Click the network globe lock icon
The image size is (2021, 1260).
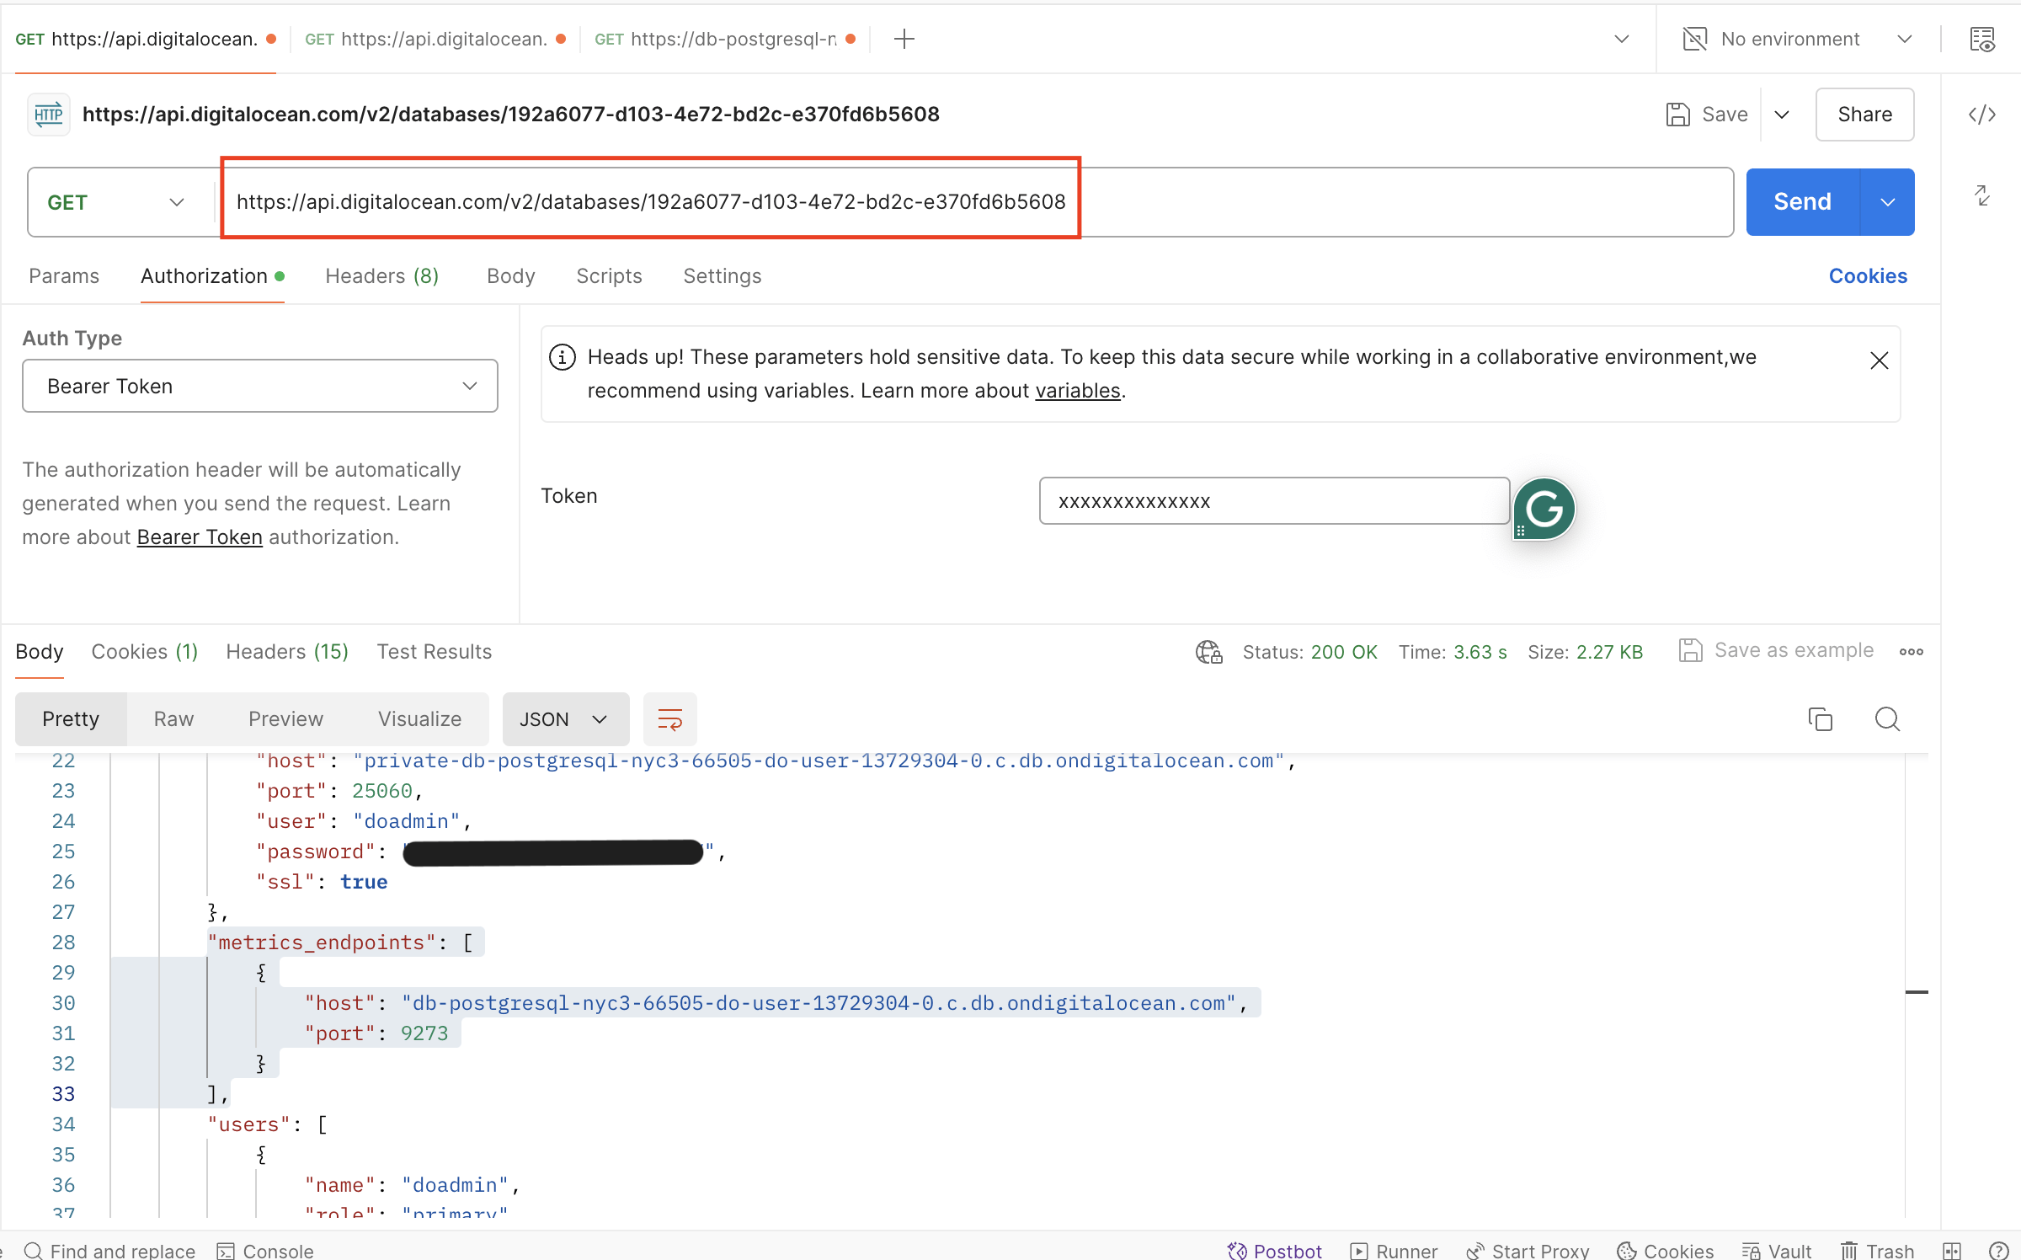[x=1209, y=652]
